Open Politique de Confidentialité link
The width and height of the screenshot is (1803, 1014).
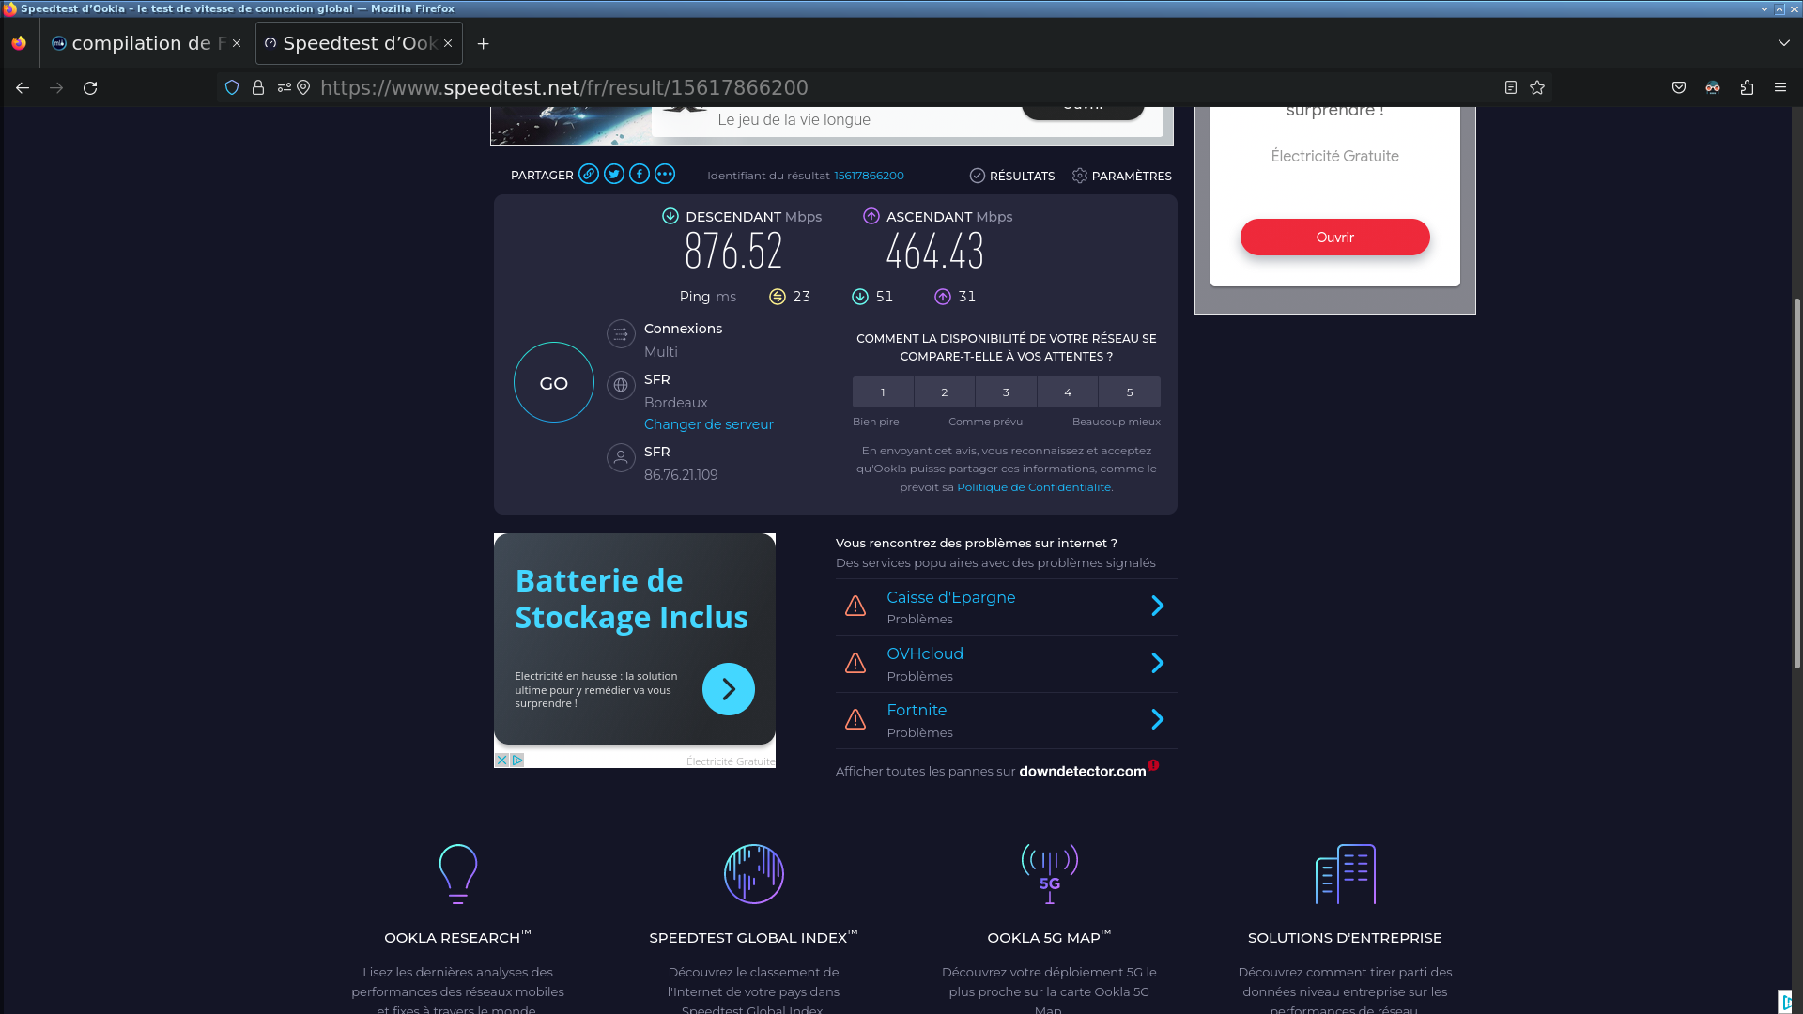pyautogui.click(x=1035, y=487)
